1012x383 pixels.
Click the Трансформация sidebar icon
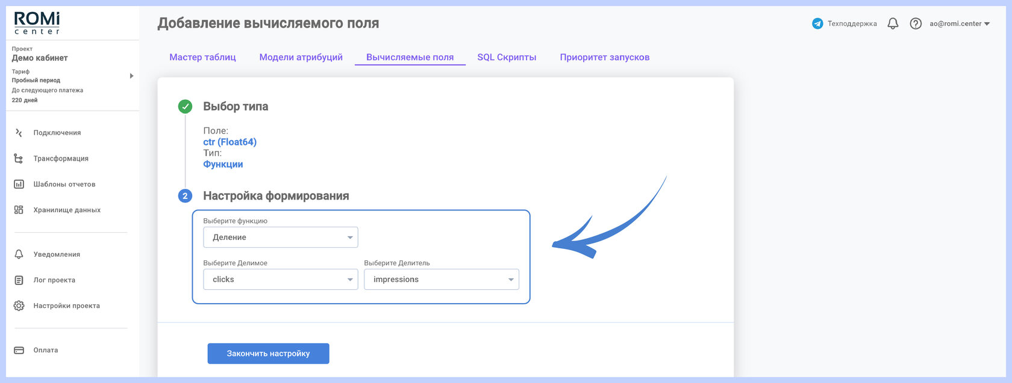[19, 158]
